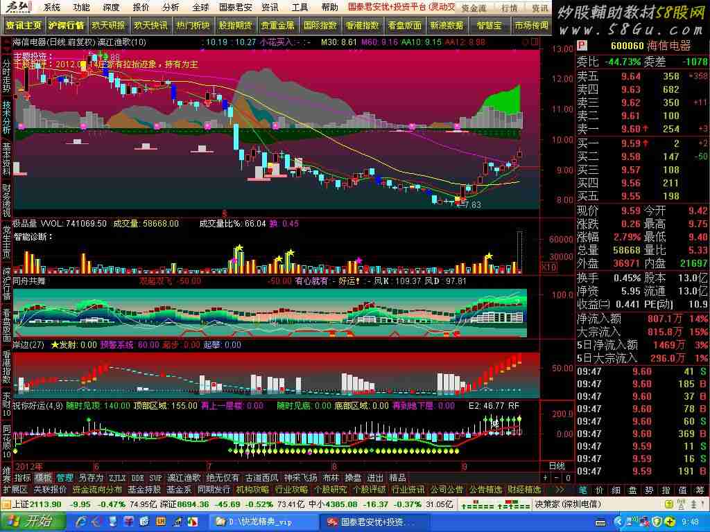Click the blue back-arrow tray icon
This screenshot has height=532, width=710.
[x=619, y=522]
